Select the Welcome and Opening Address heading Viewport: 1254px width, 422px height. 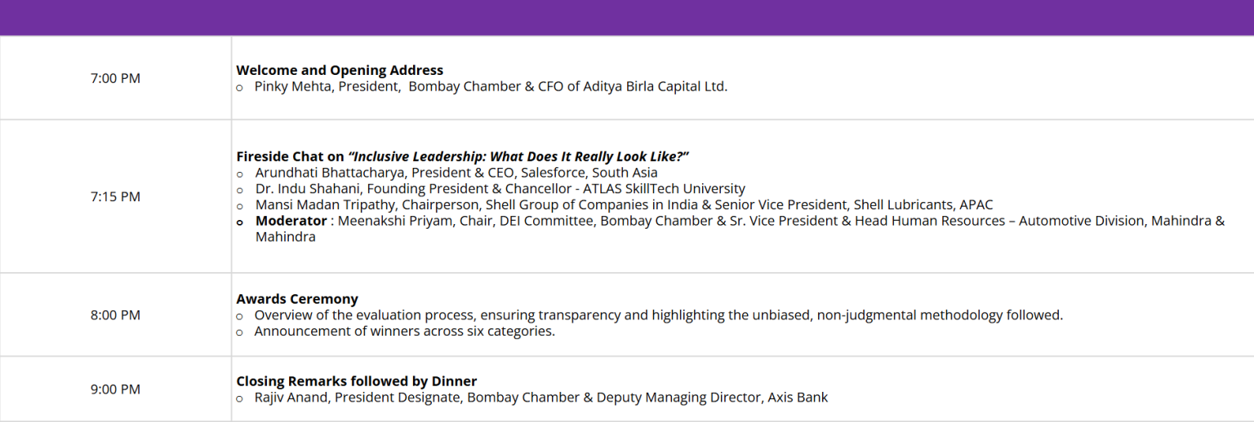340,70
